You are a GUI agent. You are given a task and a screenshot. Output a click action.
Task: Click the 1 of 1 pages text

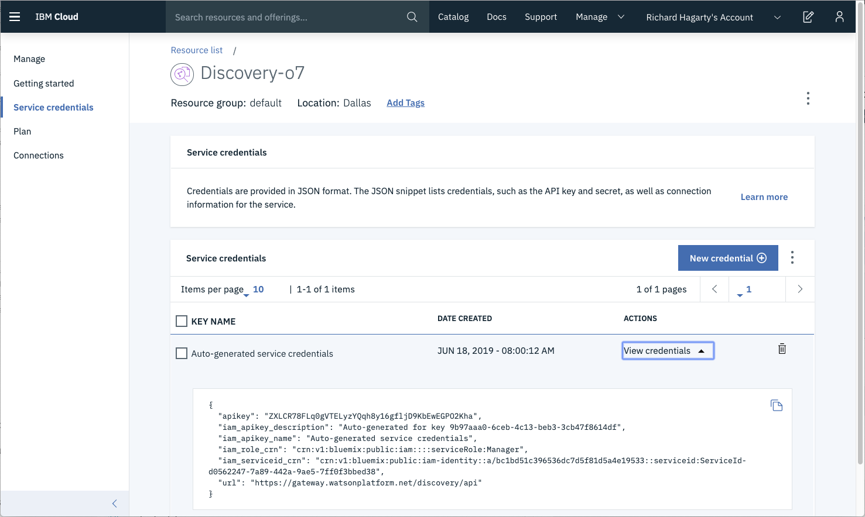point(661,289)
